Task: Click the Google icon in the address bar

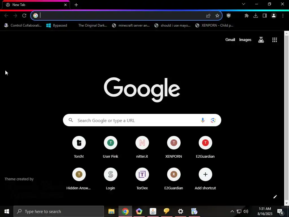Action: (35, 16)
